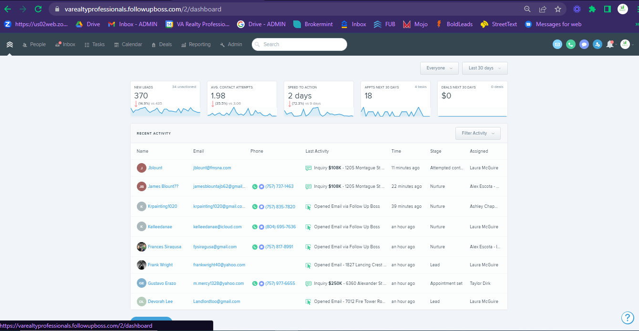Text Gustavo Erazo using the message icon
639x331 pixels.
(x=262, y=283)
